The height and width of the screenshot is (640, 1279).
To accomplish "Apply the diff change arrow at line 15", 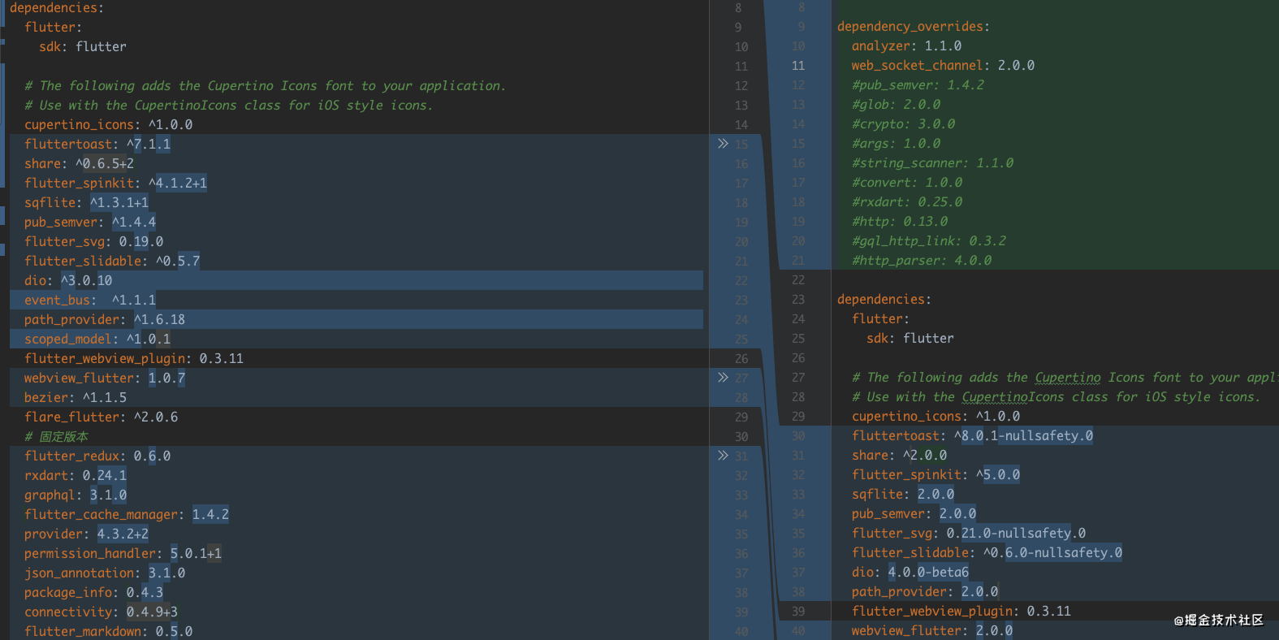I will (723, 144).
